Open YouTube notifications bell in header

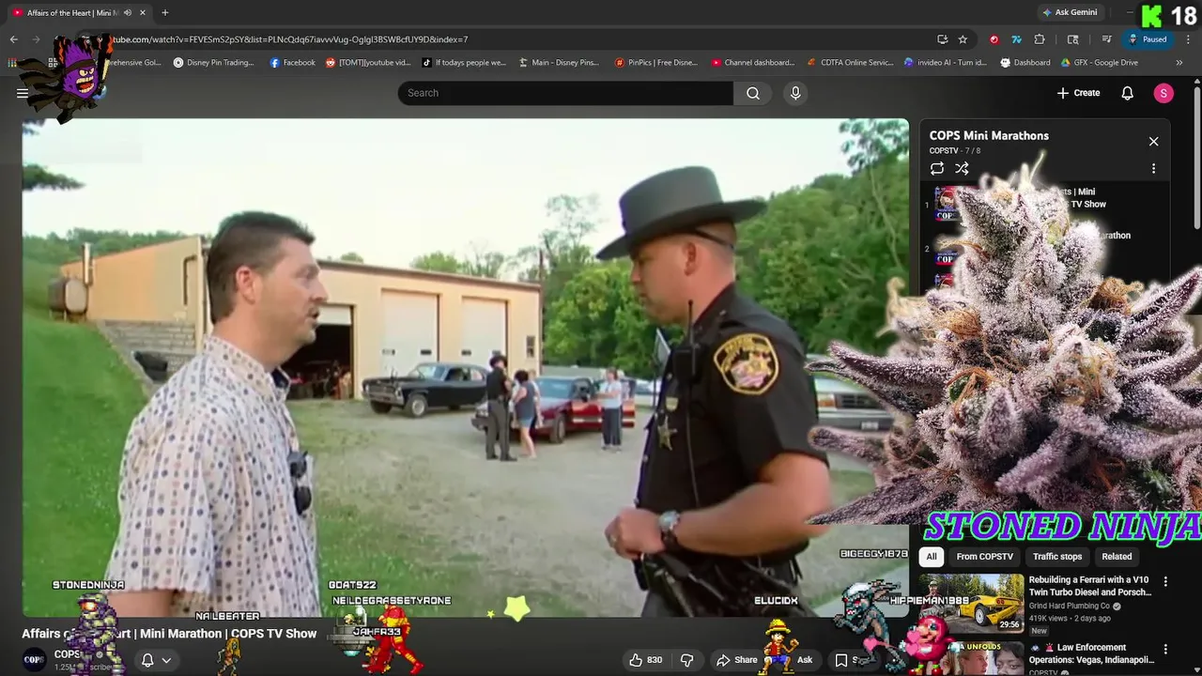click(1128, 93)
